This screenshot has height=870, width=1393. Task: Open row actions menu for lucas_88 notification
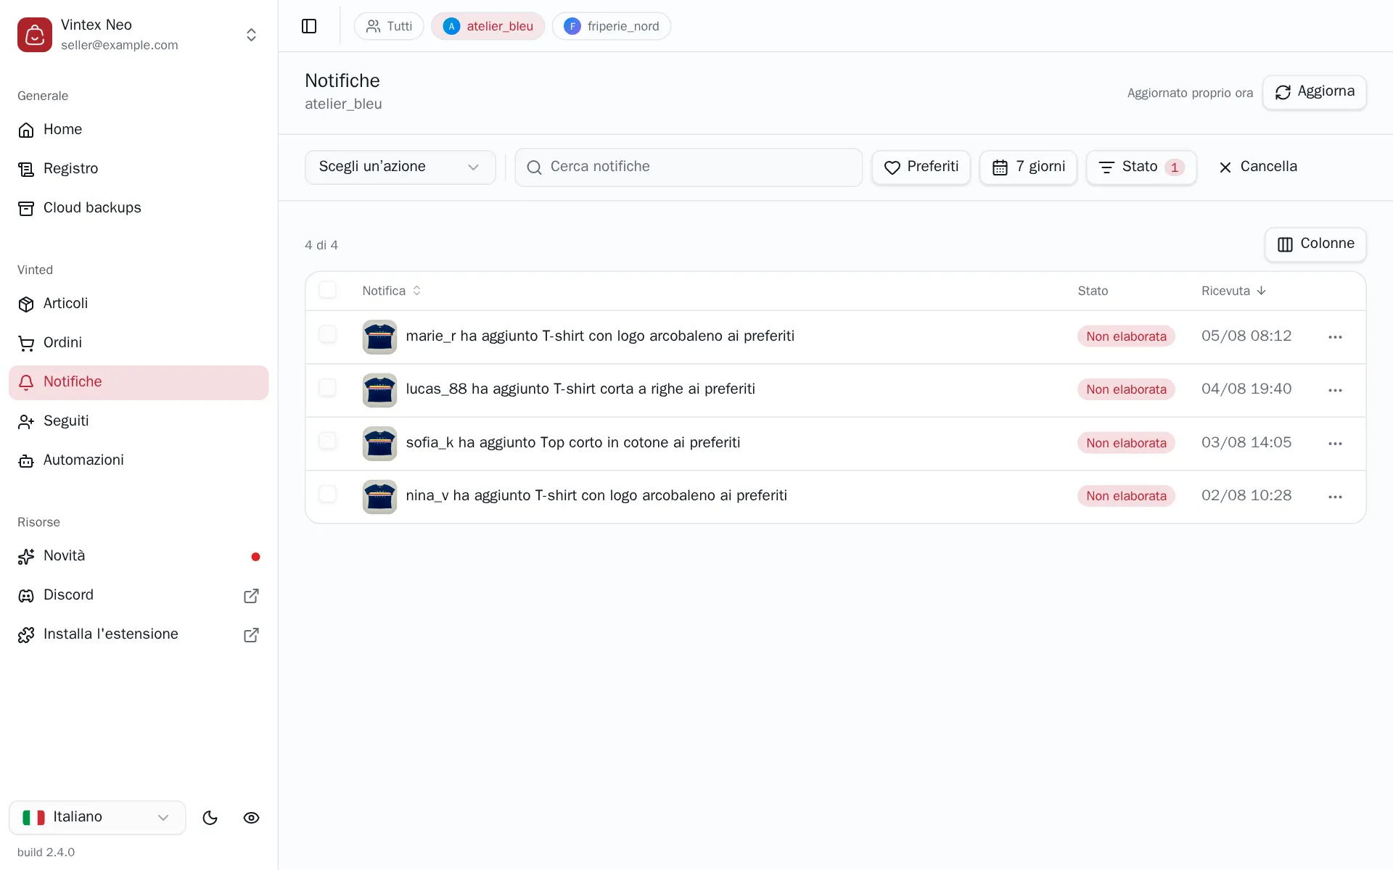point(1335,390)
